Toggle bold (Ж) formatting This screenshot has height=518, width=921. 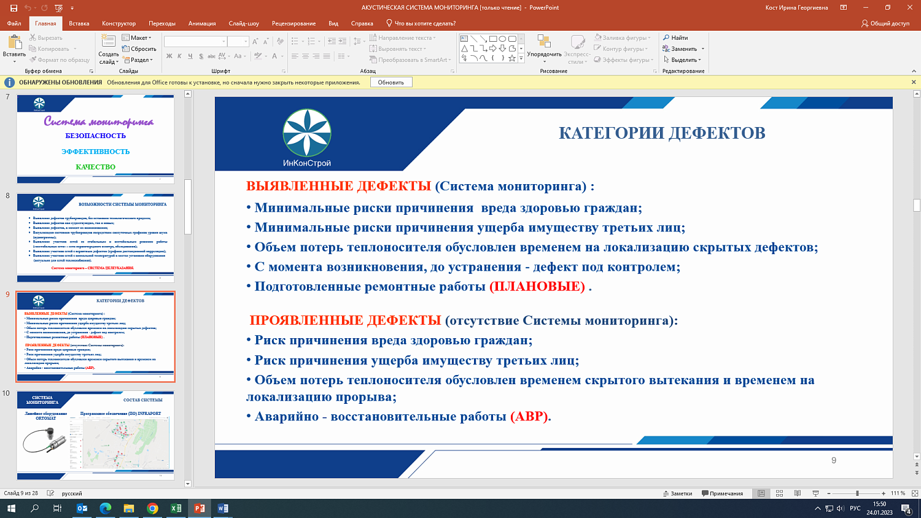pos(169,56)
